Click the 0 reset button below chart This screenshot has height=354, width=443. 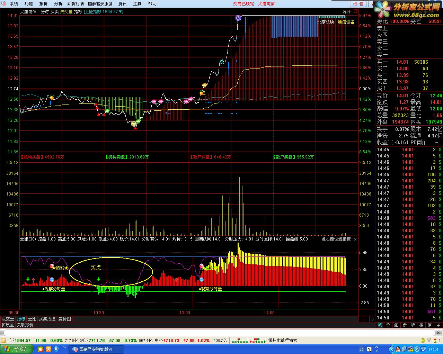[372, 319]
